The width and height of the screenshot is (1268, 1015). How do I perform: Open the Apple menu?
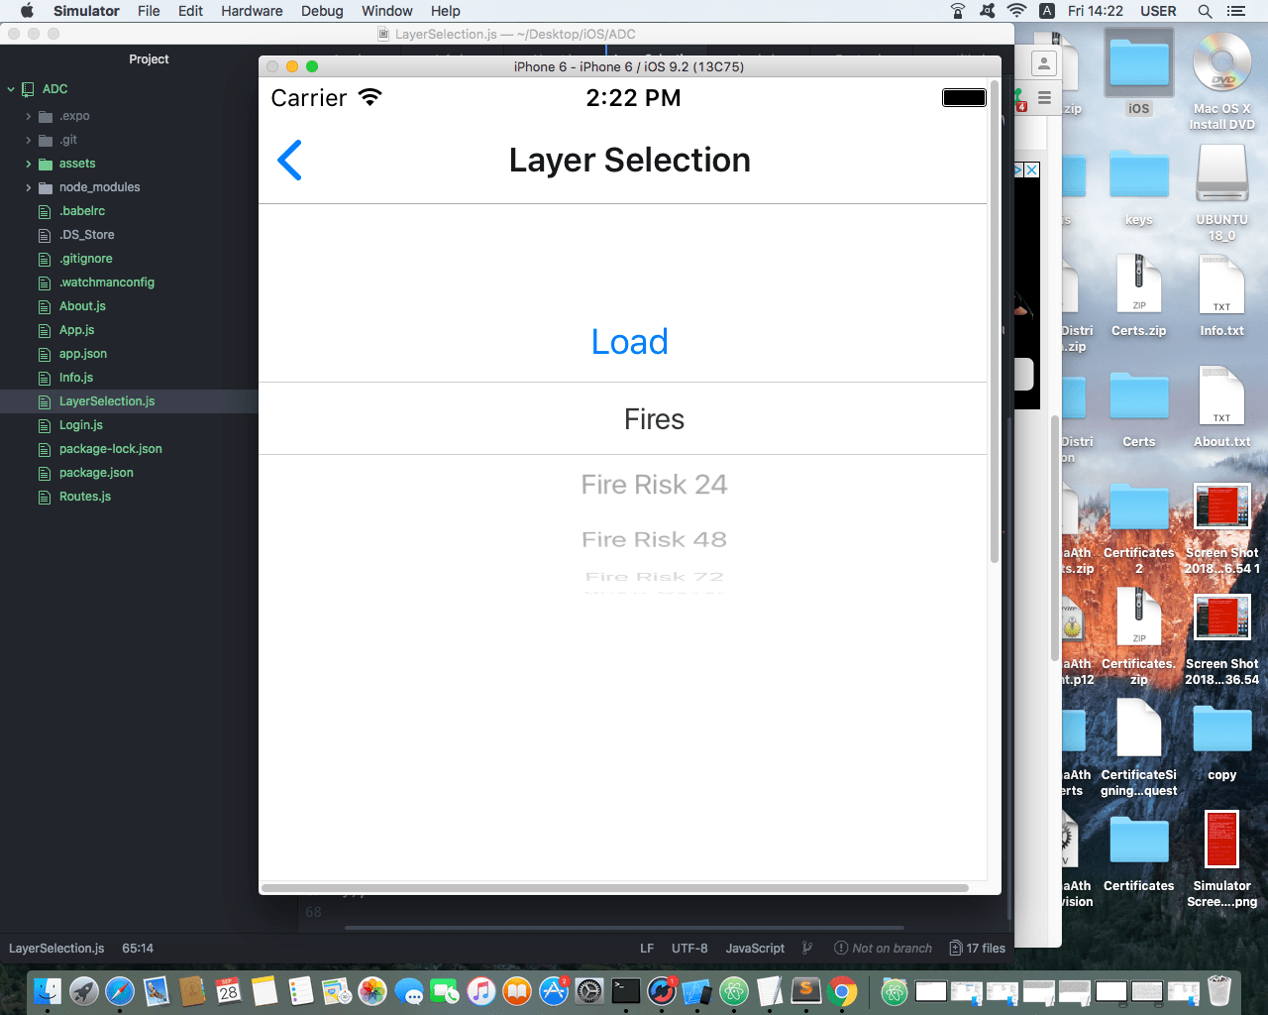tap(27, 11)
